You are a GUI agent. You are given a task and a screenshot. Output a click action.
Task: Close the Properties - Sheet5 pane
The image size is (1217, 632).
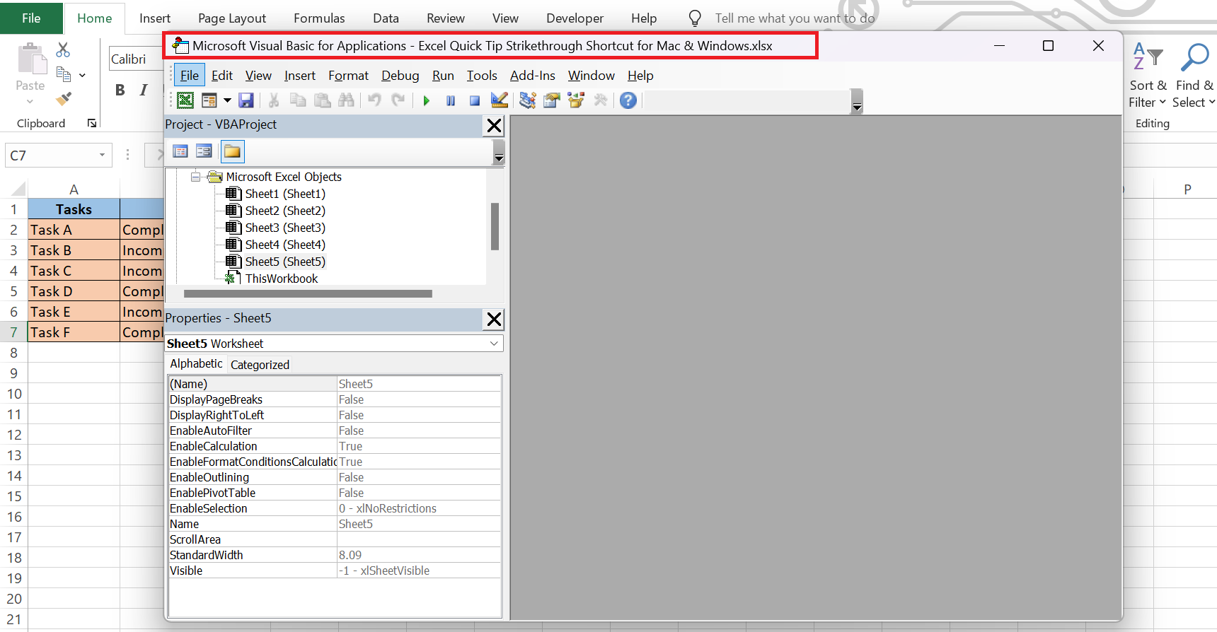click(x=494, y=320)
